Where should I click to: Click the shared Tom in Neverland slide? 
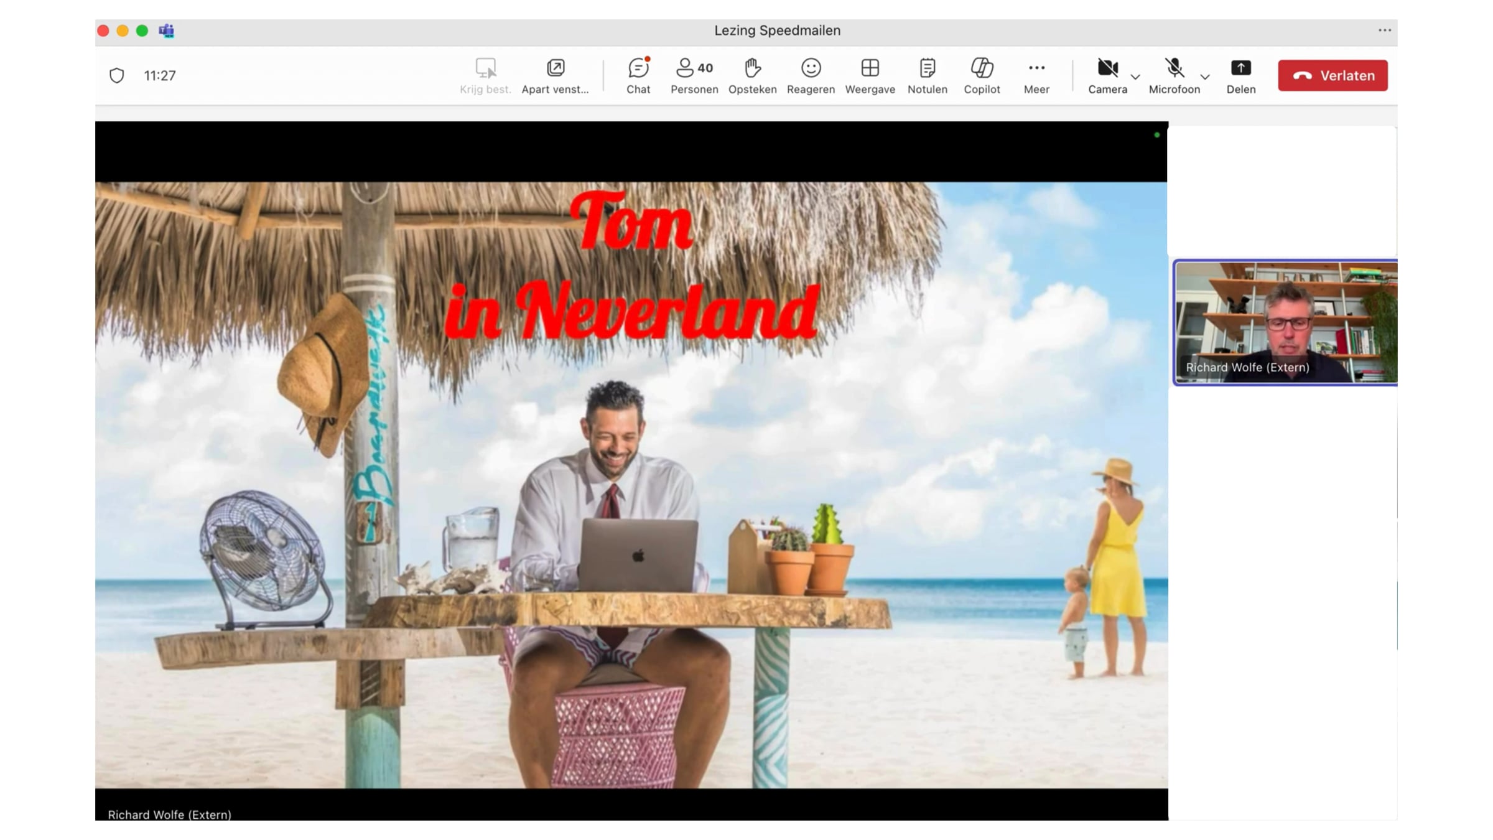pos(631,484)
